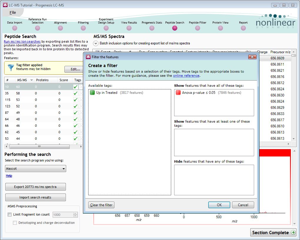Click the Show at least one tags box
Image resolution: width=300 pixels, height=240 pixels.
[214, 142]
